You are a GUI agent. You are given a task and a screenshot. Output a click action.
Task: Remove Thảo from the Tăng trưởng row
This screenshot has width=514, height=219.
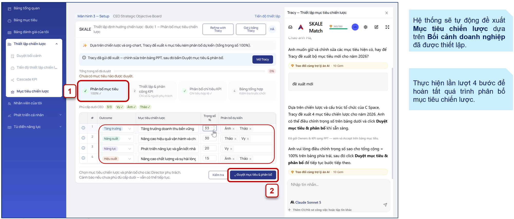pyautogui.click(x=250, y=129)
